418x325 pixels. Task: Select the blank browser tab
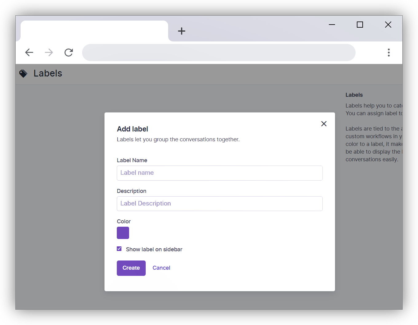pyautogui.click(x=94, y=31)
